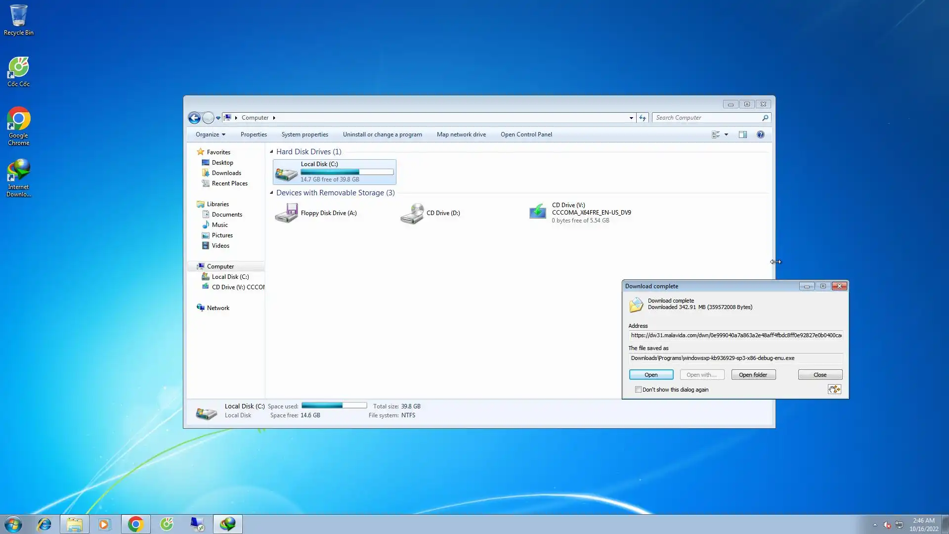Check "Don't show this dialog again"
Screen dimensions: 949x534
tap(638, 390)
